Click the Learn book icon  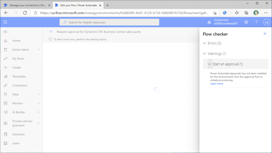[6, 143]
